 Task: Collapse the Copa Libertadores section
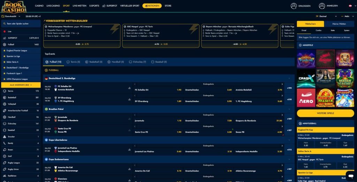[x=289, y=140]
